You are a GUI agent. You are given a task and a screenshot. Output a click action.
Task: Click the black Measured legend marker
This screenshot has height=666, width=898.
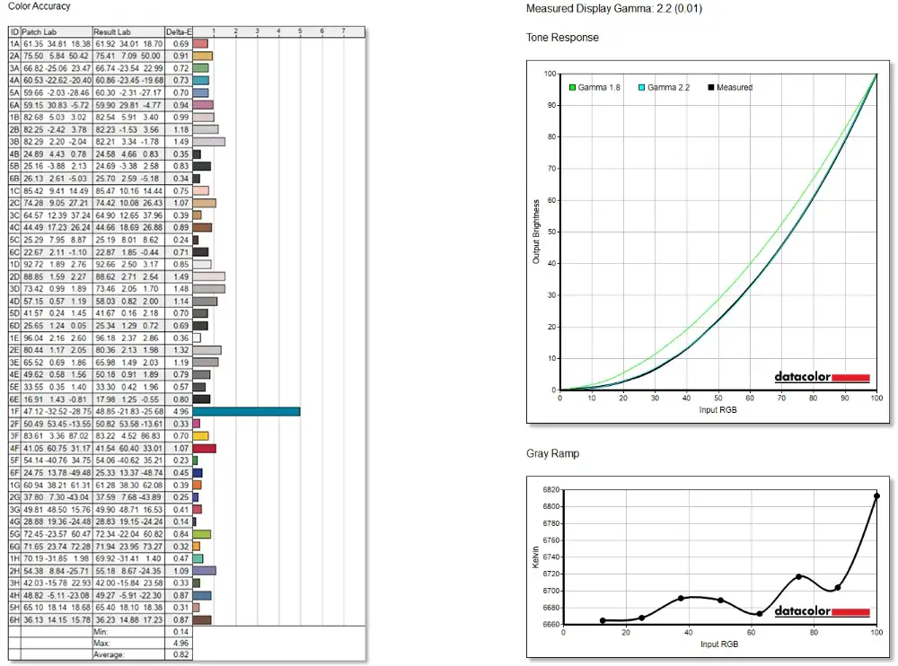pyautogui.click(x=710, y=88)
